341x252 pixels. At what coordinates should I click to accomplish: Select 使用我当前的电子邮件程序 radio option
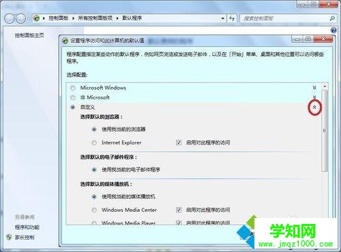pyautogui.click(x=94, y=170)
